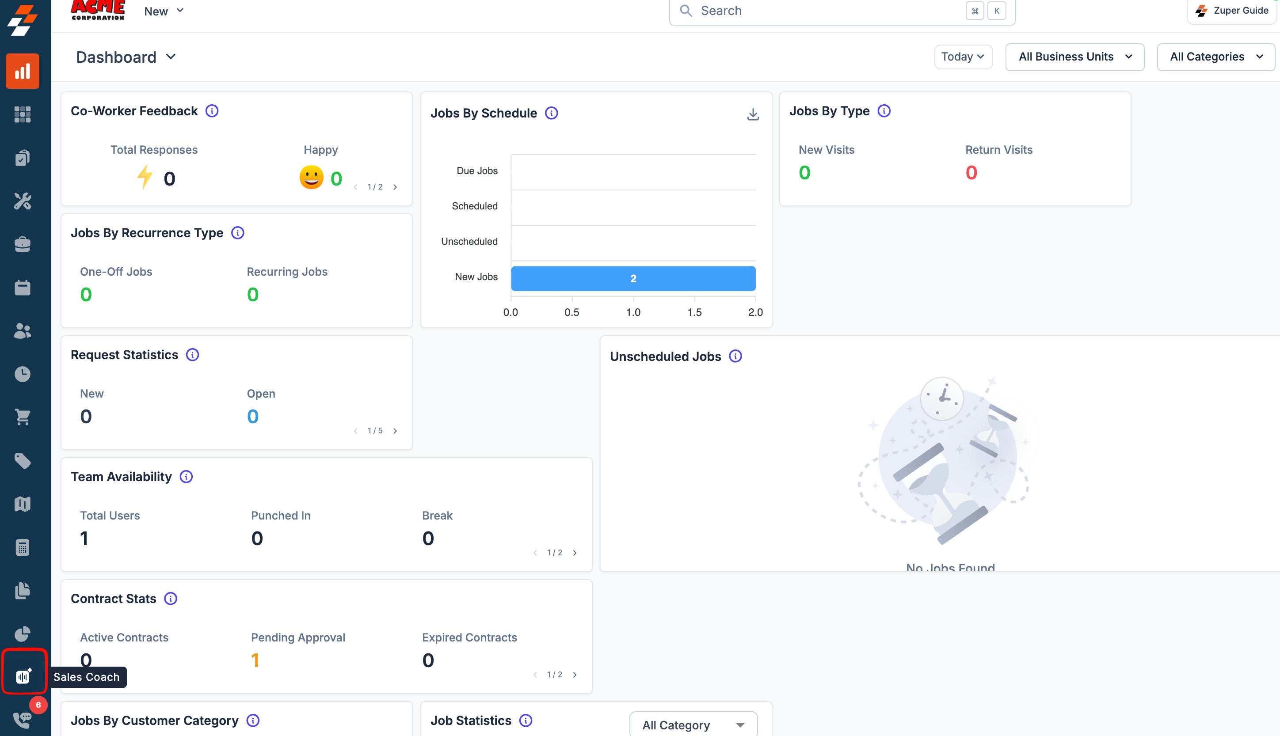Open the All Business Units dropdown
This screenshot has height=736, width=1280.
tap(1074, 57)
